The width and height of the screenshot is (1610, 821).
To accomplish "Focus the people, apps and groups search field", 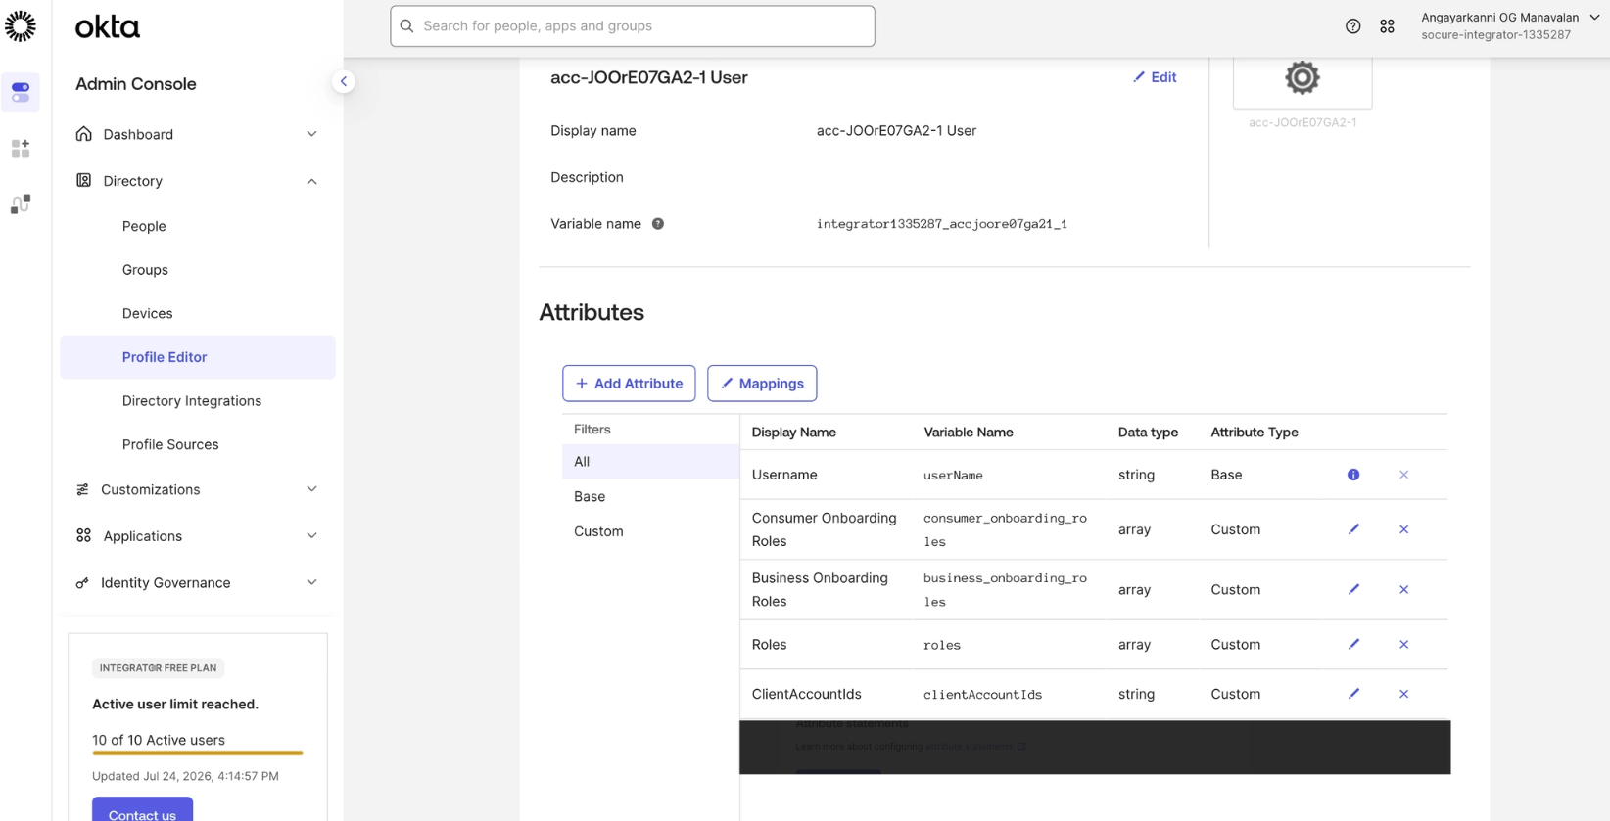I will click(x=633, y=26).
